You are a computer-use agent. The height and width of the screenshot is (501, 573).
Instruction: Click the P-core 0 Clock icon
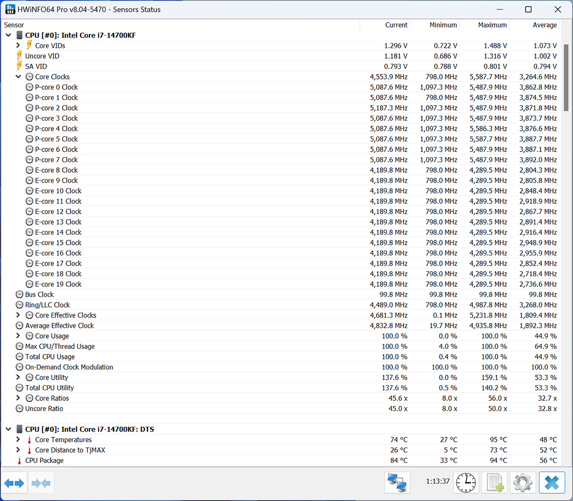coord(30,87)
